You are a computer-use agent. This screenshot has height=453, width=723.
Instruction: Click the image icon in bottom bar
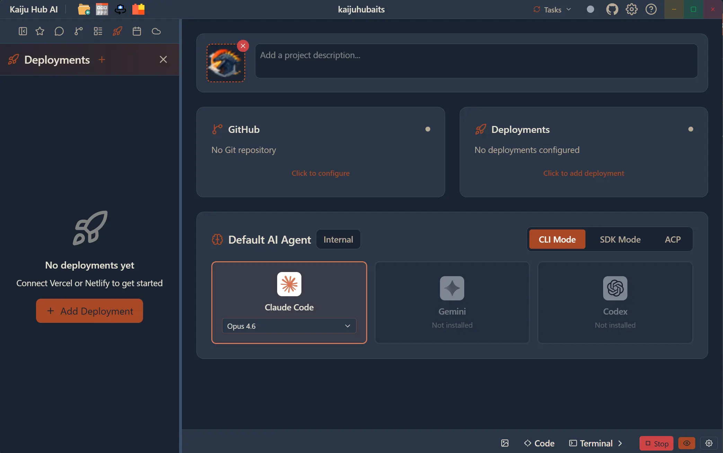[505, 443]
